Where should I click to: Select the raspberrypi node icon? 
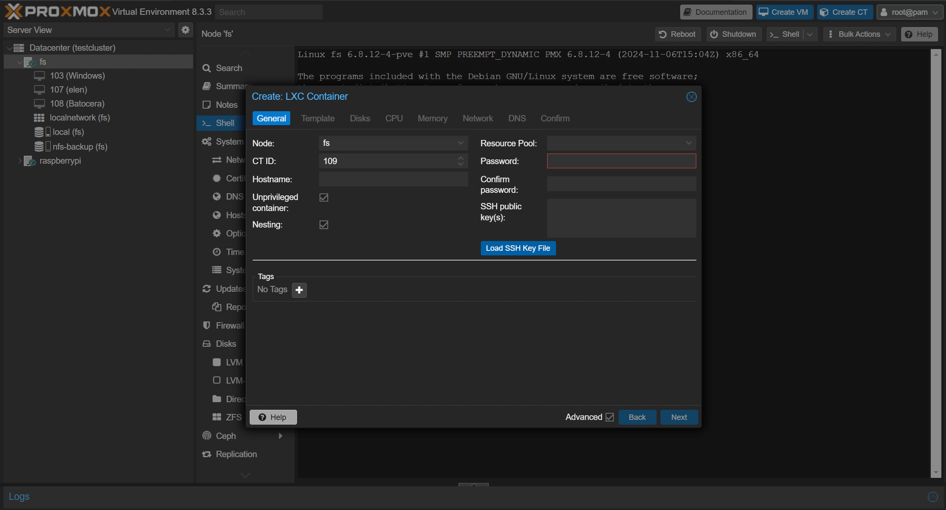[x=29, y=161]
